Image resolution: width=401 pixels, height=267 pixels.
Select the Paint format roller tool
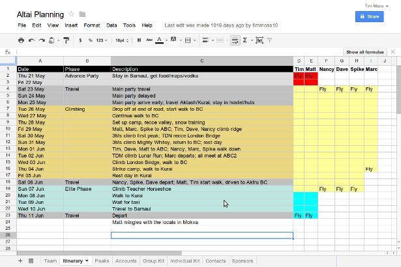(x=67, y=40)
